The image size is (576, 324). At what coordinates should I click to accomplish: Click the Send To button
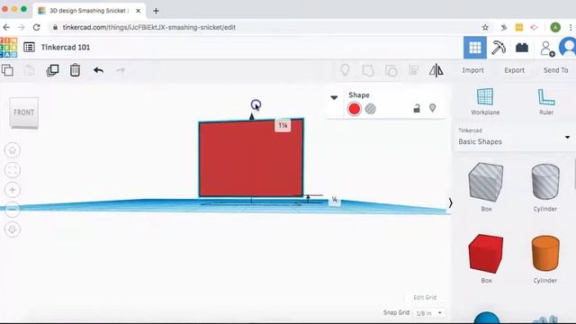(x=555, y=70)
